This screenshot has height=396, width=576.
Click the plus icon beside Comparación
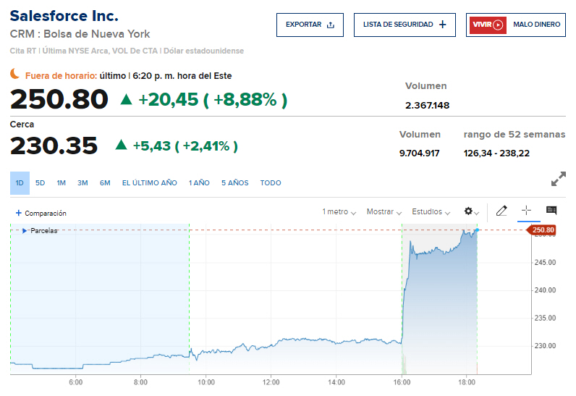pyautogui.click(x=18, y=213)
